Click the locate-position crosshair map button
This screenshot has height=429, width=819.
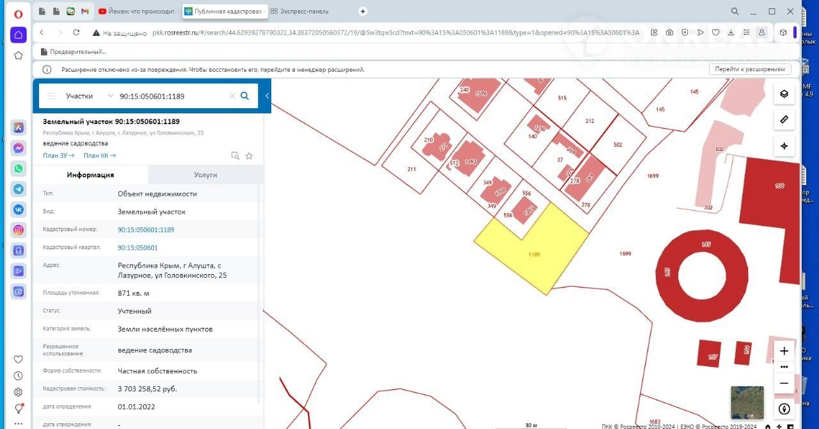pos(784,146)
